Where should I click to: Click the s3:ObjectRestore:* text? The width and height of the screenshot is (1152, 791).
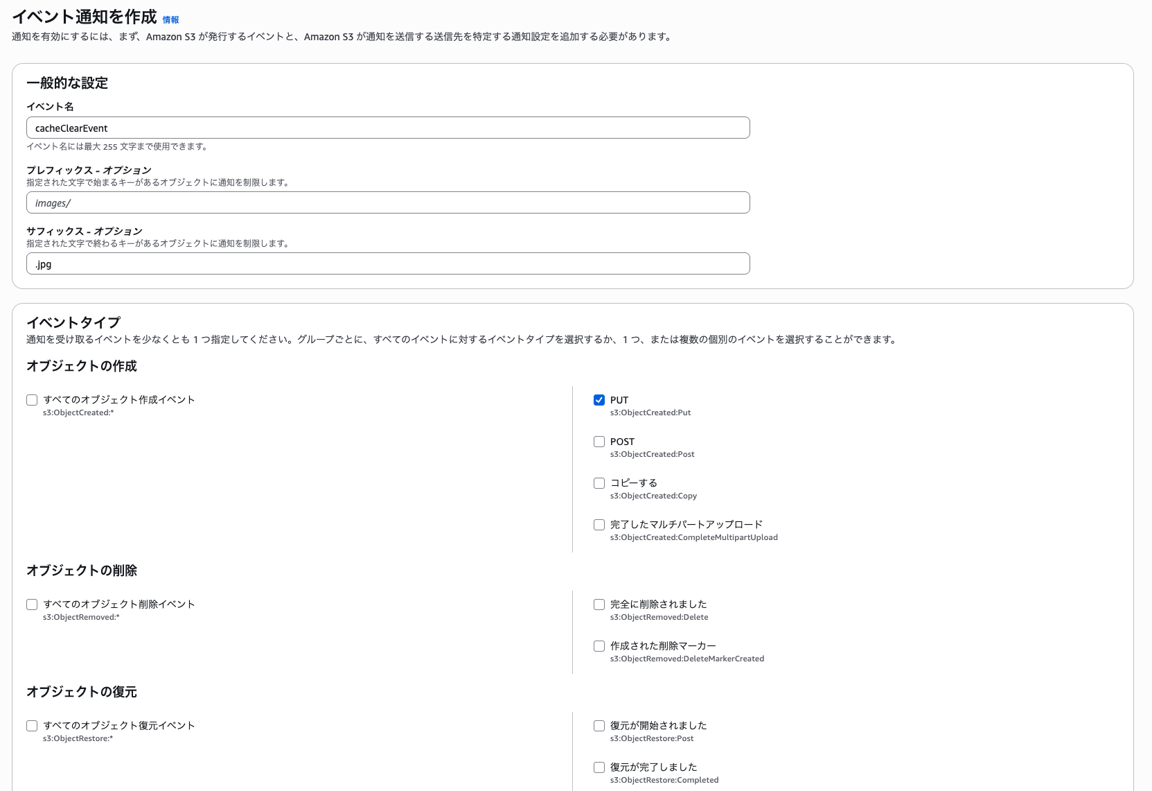point(78,738)
